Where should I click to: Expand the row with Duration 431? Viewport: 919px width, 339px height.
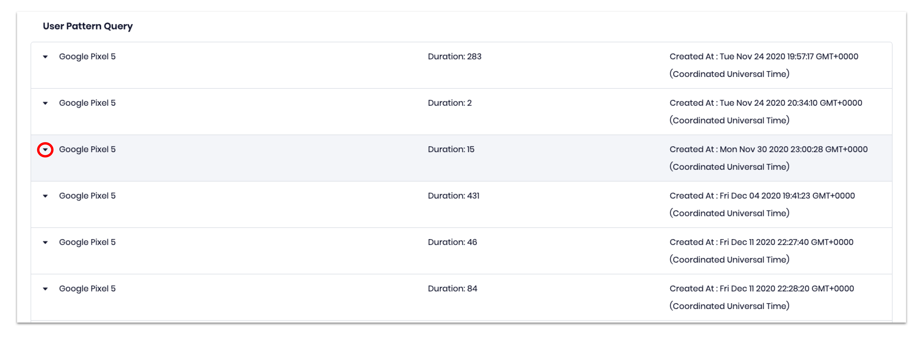pyautogui.click(x=45, y=196)
